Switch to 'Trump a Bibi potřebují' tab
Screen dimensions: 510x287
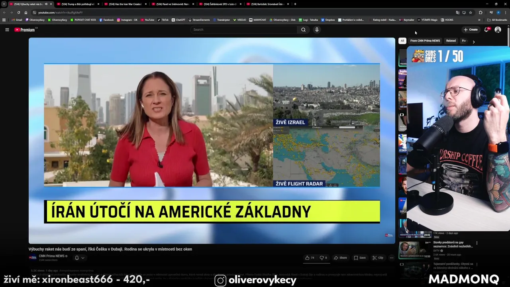[78, 4]
